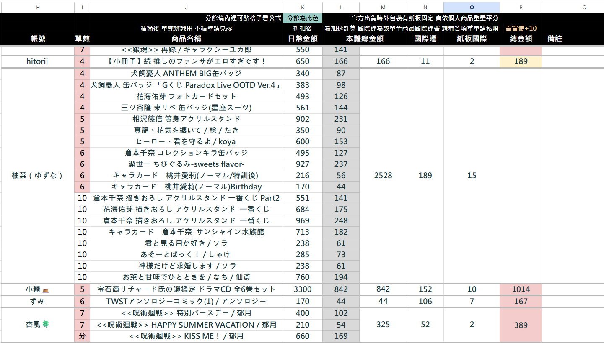Select column K header
The width and height of the screenshot is (604, 343).
click(x=303, y=8)
